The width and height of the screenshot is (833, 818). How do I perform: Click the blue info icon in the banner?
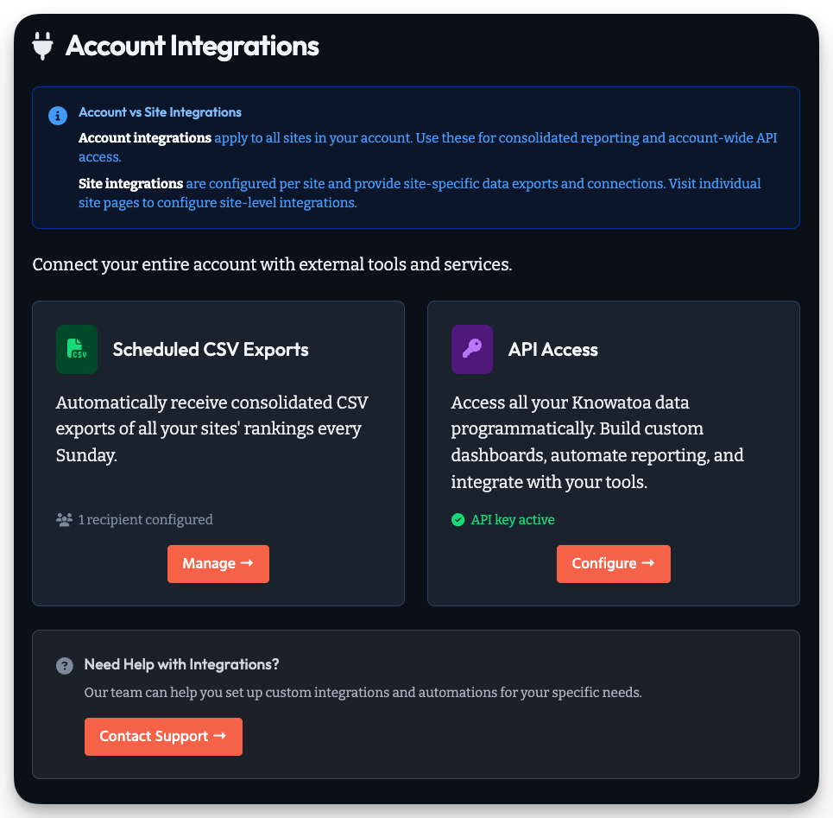(58, 115)
